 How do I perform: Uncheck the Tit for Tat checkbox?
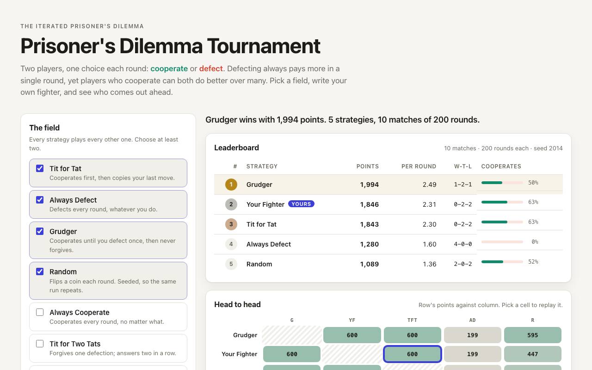(40, 168)
